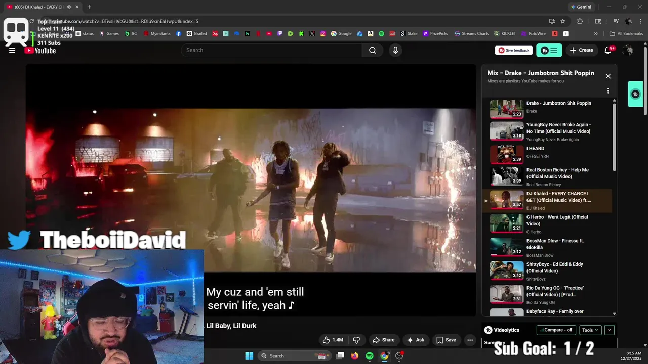Screen dimensions: 648x364
Task: Open the Mix playlist three-dot options
Action: pyautogui.click(x=608, y=91)
